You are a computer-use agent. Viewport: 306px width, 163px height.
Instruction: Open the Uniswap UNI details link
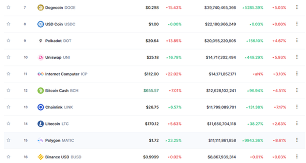[58, 57]
